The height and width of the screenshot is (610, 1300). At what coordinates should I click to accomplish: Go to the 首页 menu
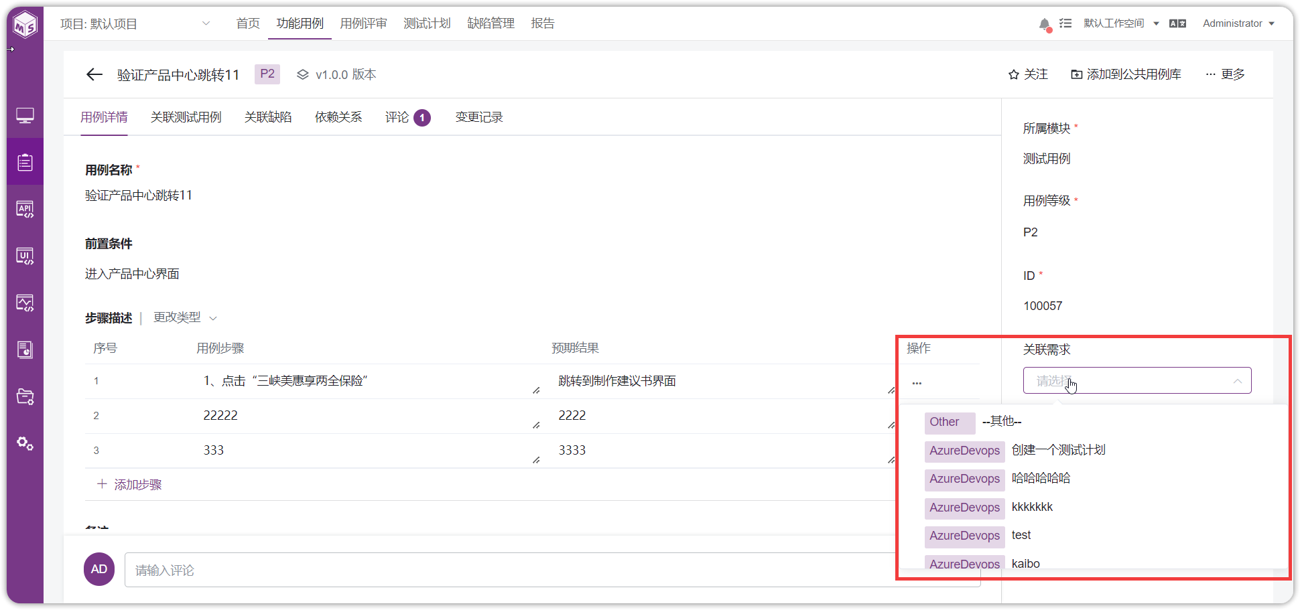click(x=248, y=23)
